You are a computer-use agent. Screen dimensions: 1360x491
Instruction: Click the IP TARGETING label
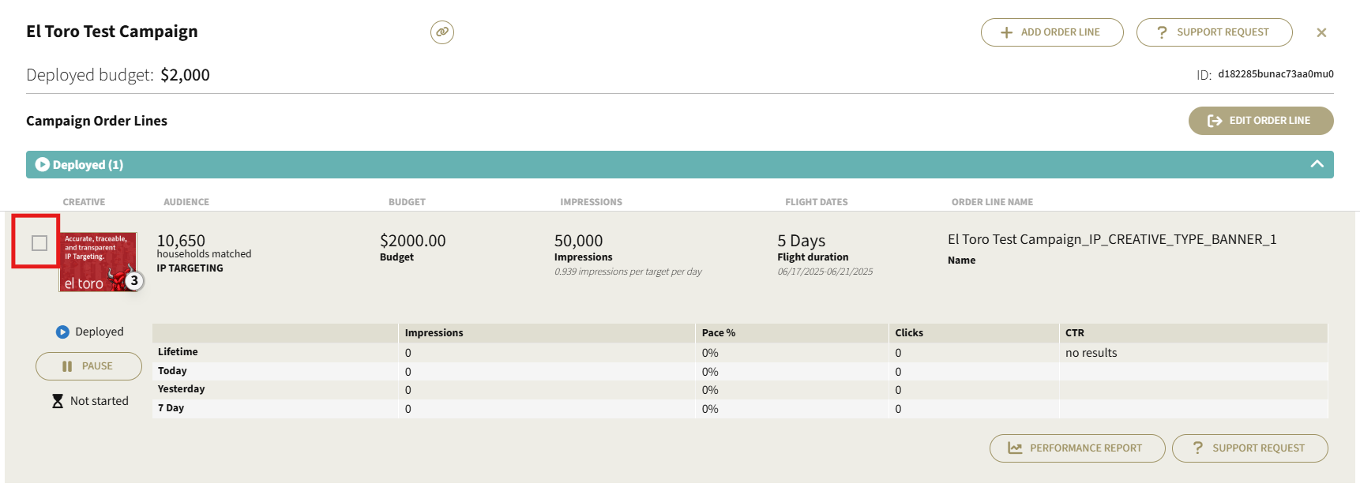click(190, 268)
